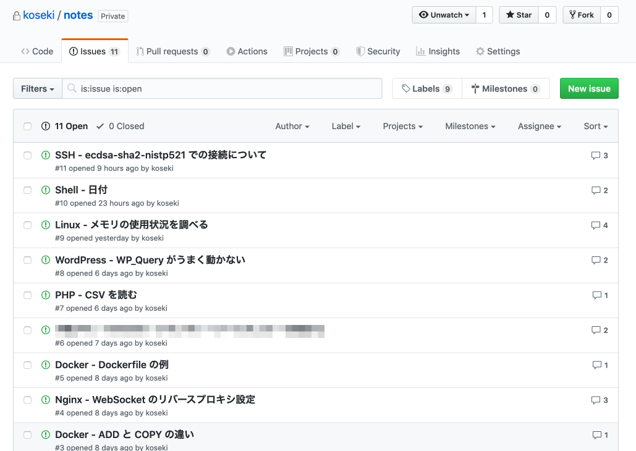
Task: Select checkbox for Shell - 日付 issue
Action: [28, 190]
